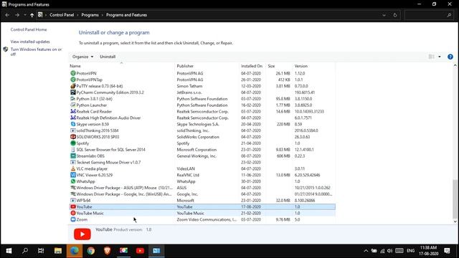Sort by the Size column header

(280, 66)
